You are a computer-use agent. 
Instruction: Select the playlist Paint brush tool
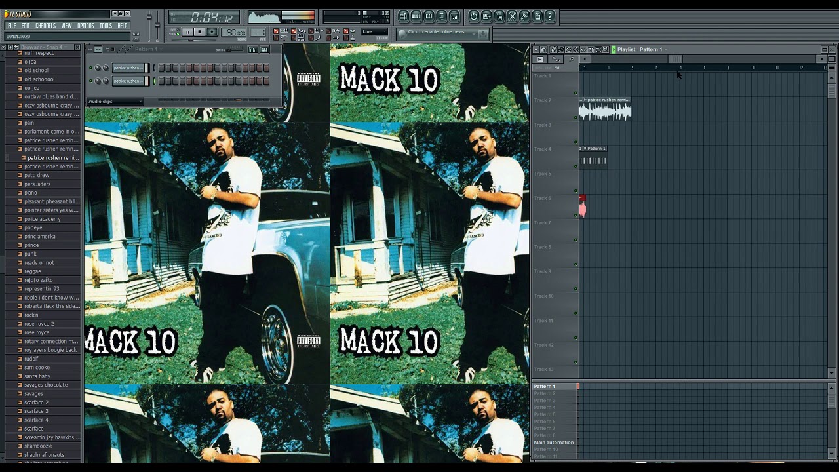pyautogui.click(x=561, y=50)
